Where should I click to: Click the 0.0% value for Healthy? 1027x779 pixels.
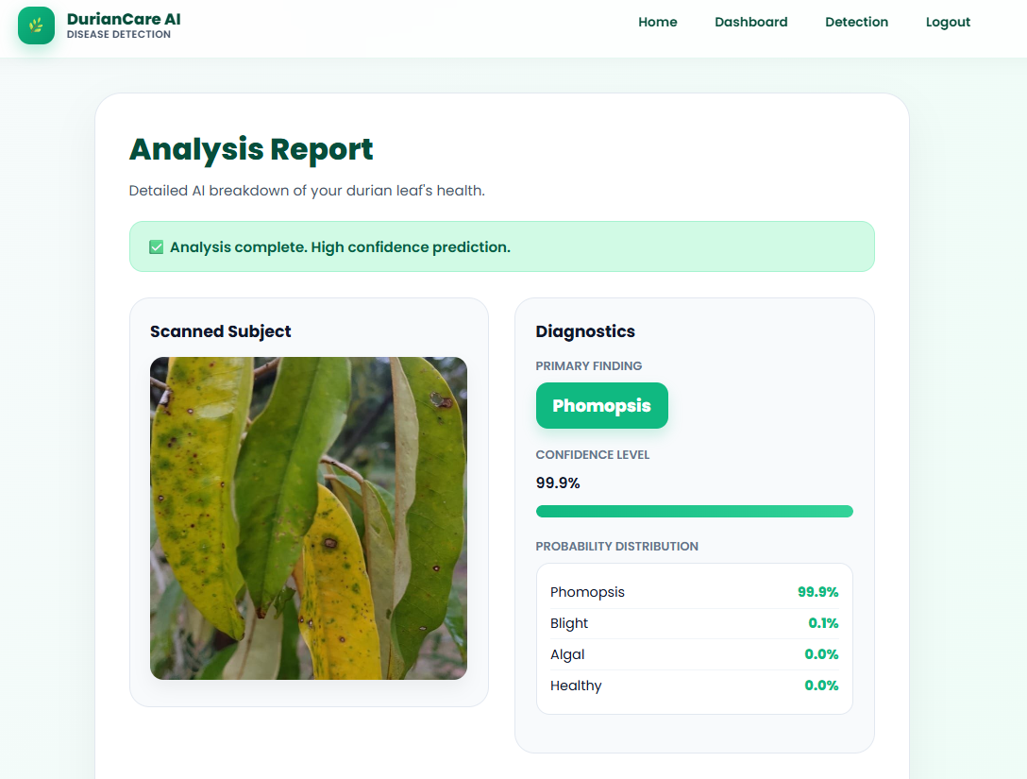pos(821,686)
